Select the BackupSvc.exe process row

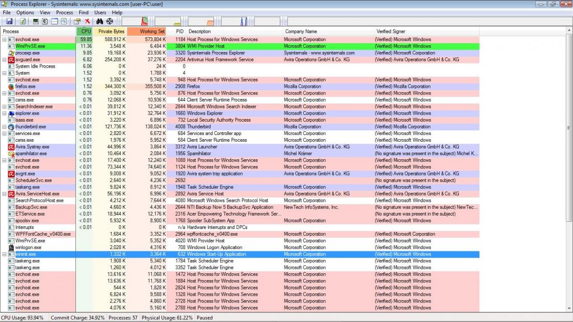click(240, 208)
